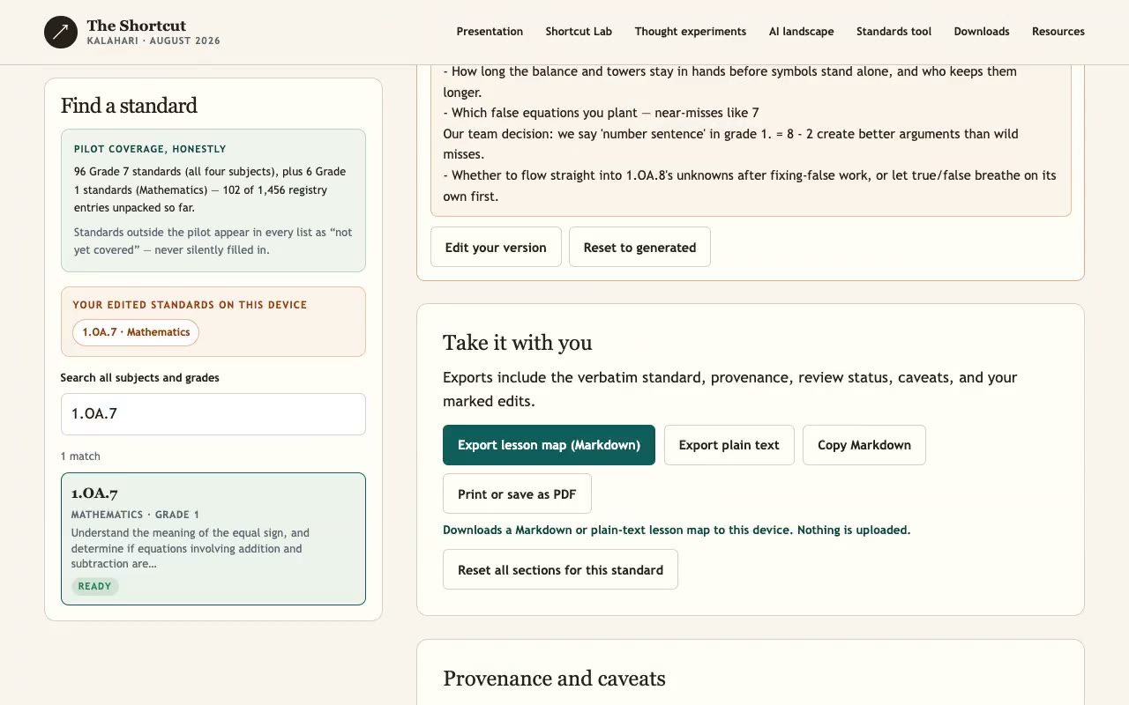1129x705 pixels.
Task: Open the Standards tool nav item
Action: 893,32
